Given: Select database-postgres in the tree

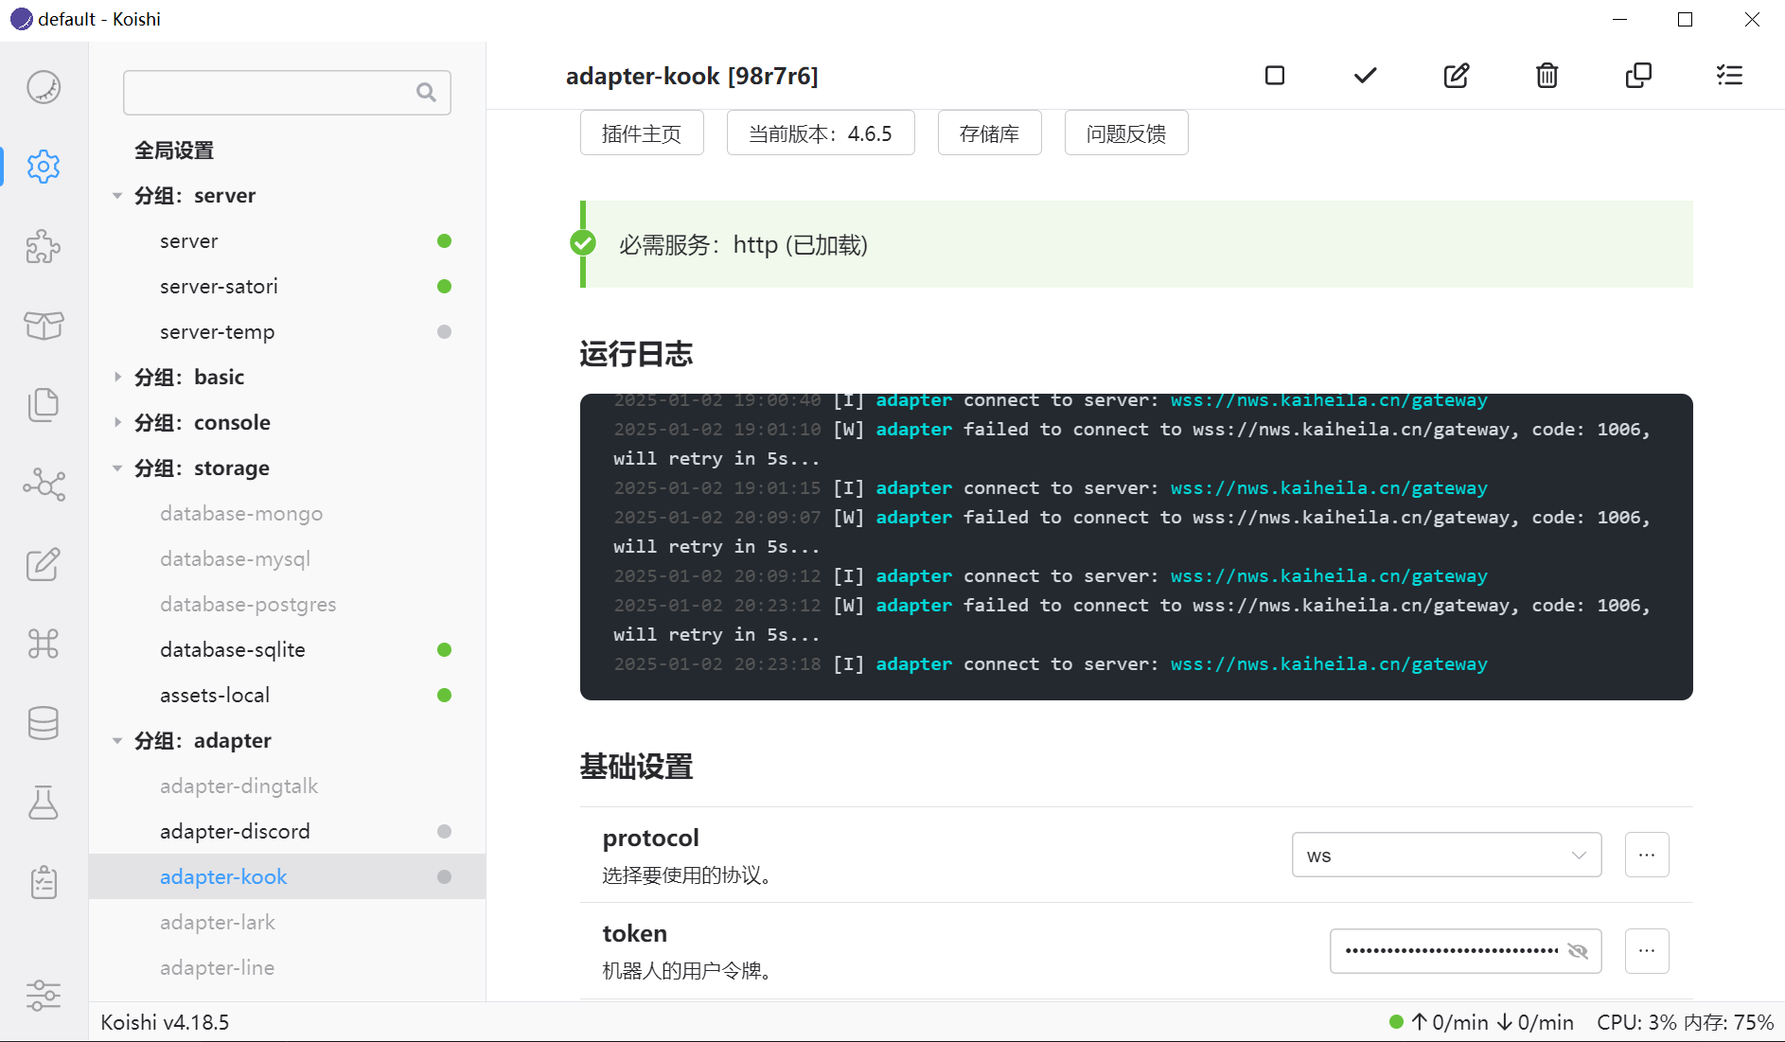Looking at the screenshot, I should 288,604.
